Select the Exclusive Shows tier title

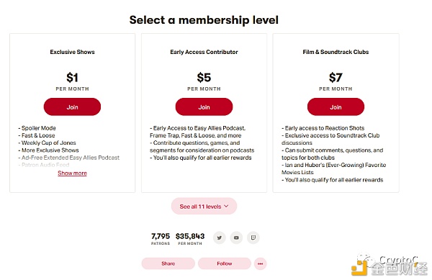click(x=72, y=52)
